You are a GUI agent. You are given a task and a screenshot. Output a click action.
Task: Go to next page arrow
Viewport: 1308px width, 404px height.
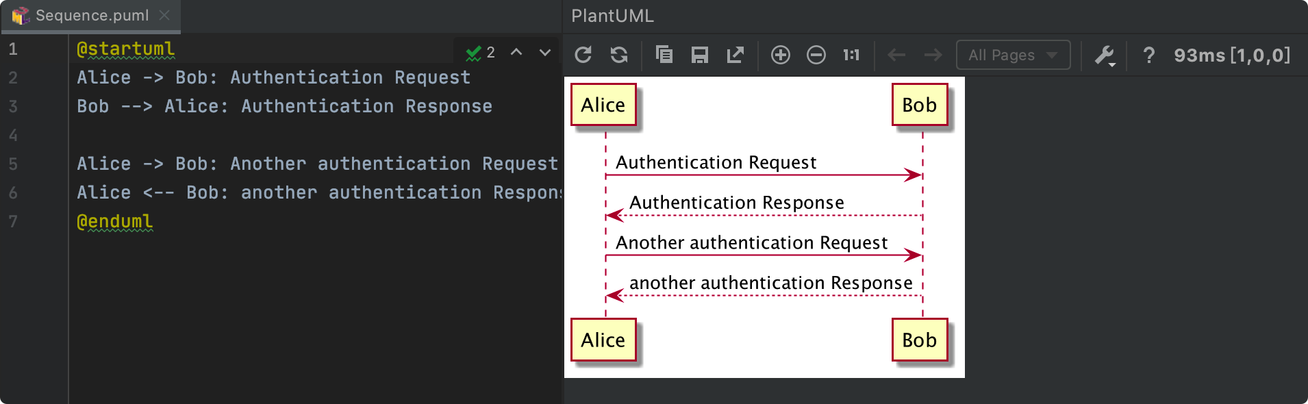point(933,55)
